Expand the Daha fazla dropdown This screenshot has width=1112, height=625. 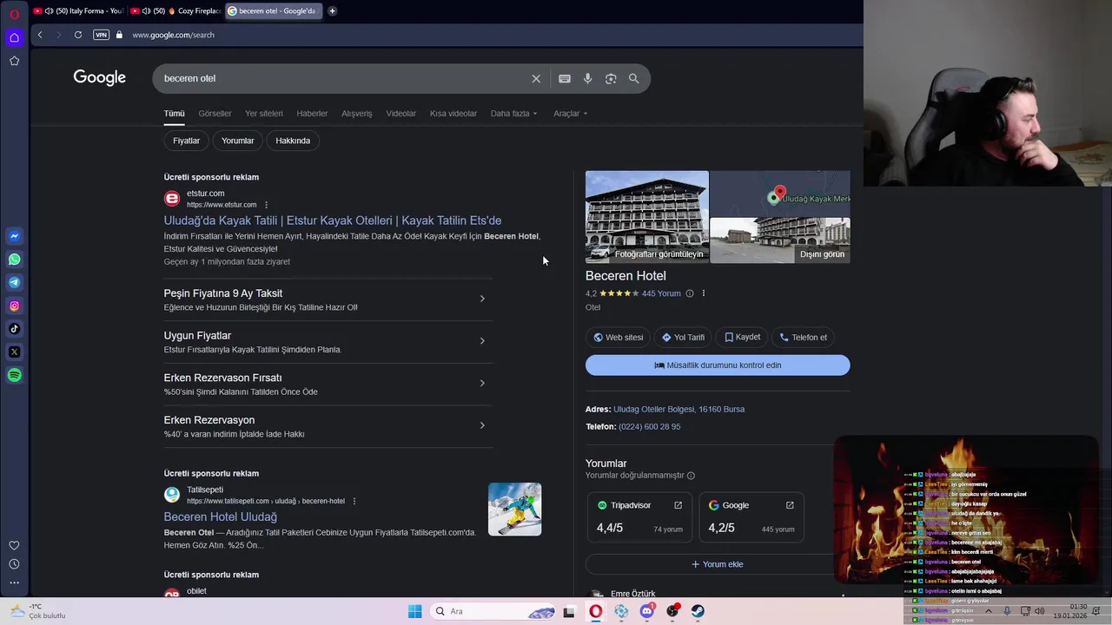click(x=513, y=114)
